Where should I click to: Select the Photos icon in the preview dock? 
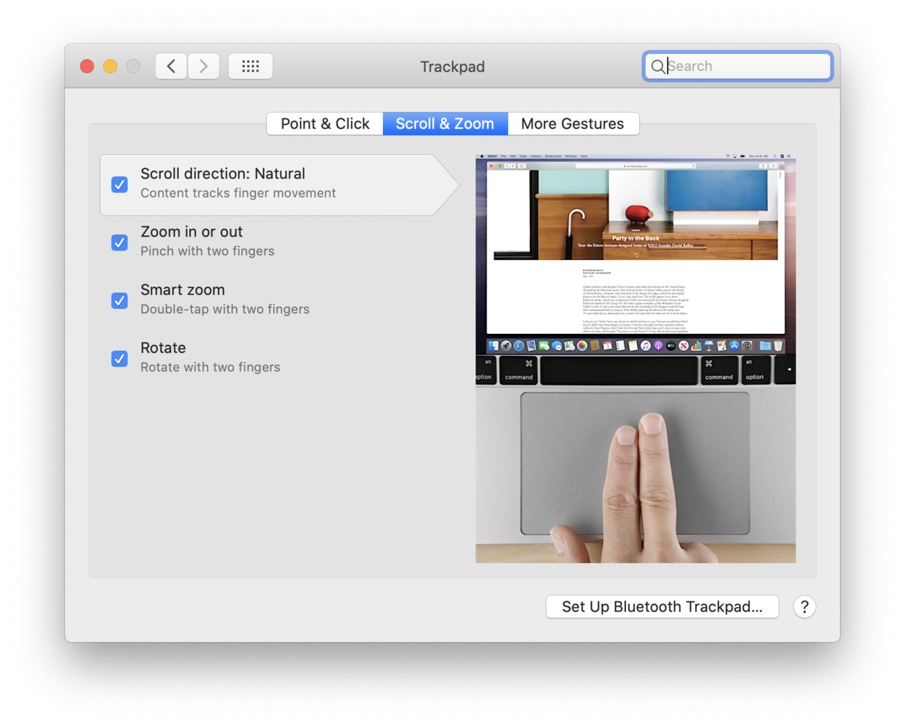583,345
